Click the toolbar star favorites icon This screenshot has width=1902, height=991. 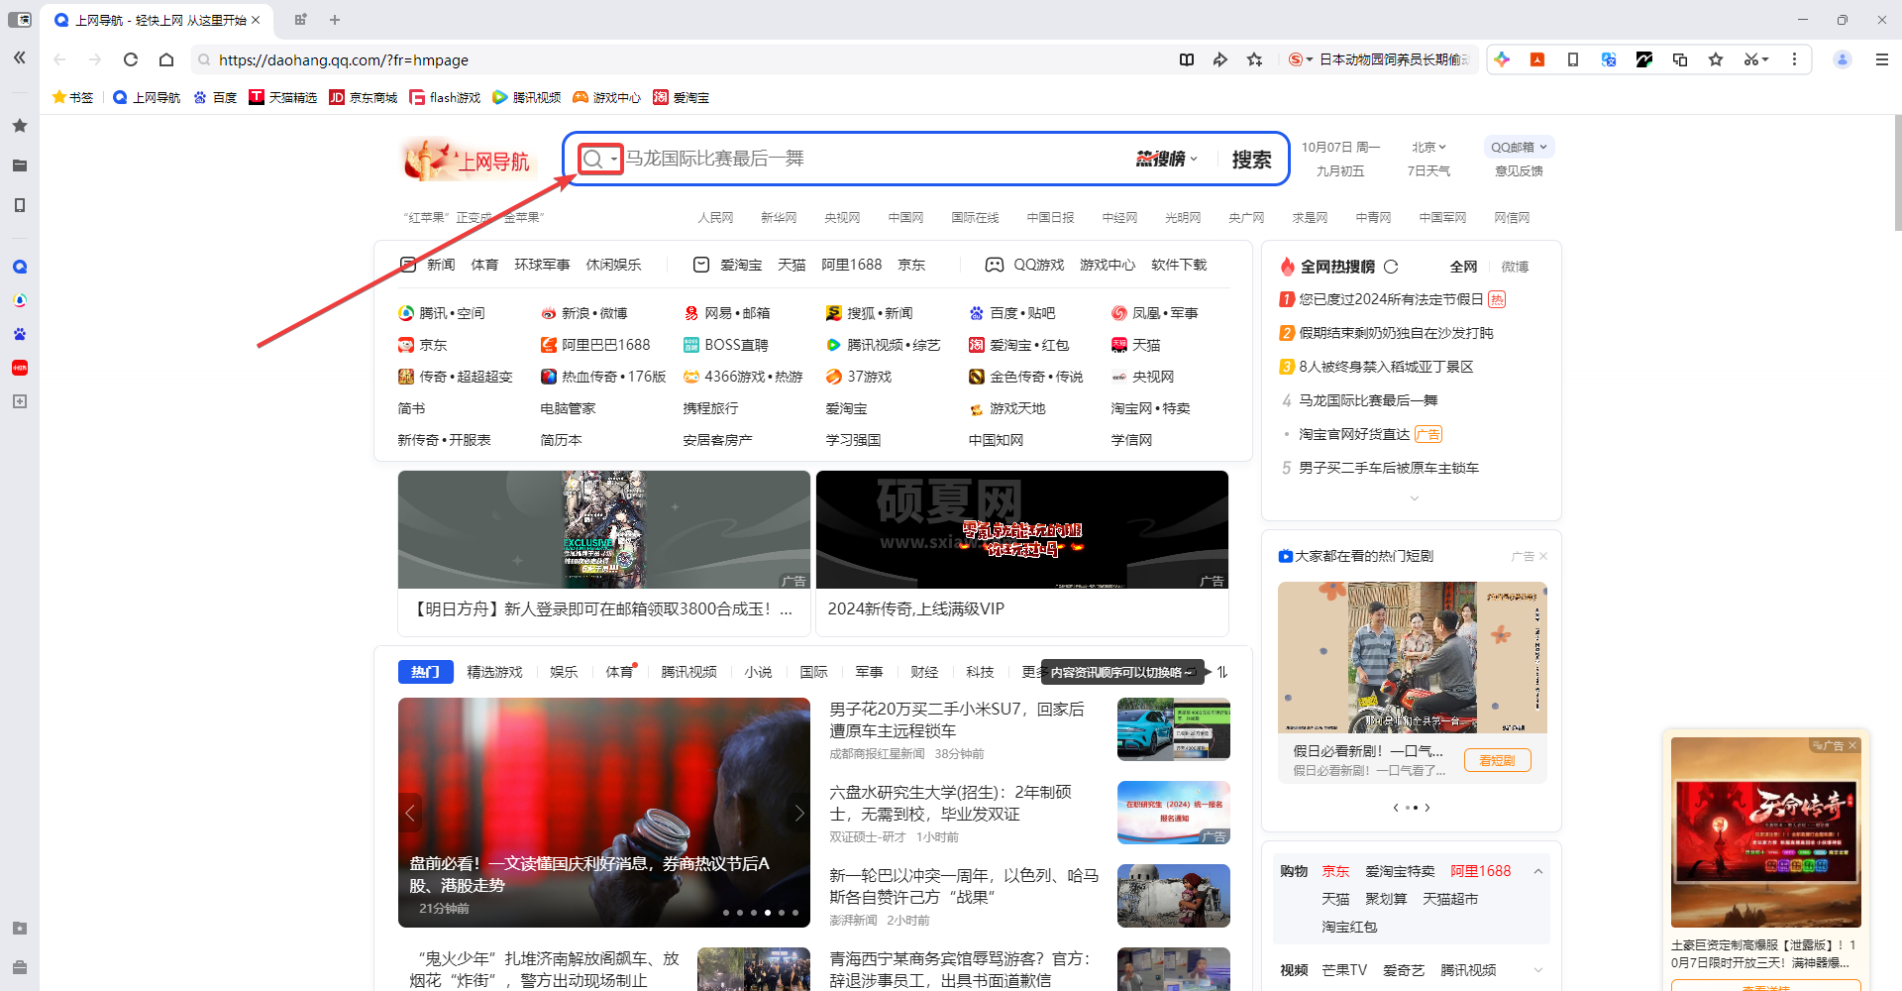pos(1716,59)
